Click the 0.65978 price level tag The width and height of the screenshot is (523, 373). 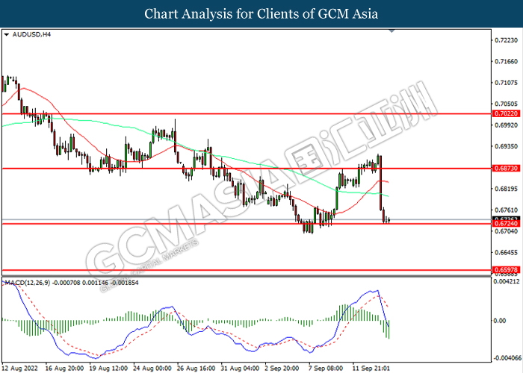tap(506, 270)
